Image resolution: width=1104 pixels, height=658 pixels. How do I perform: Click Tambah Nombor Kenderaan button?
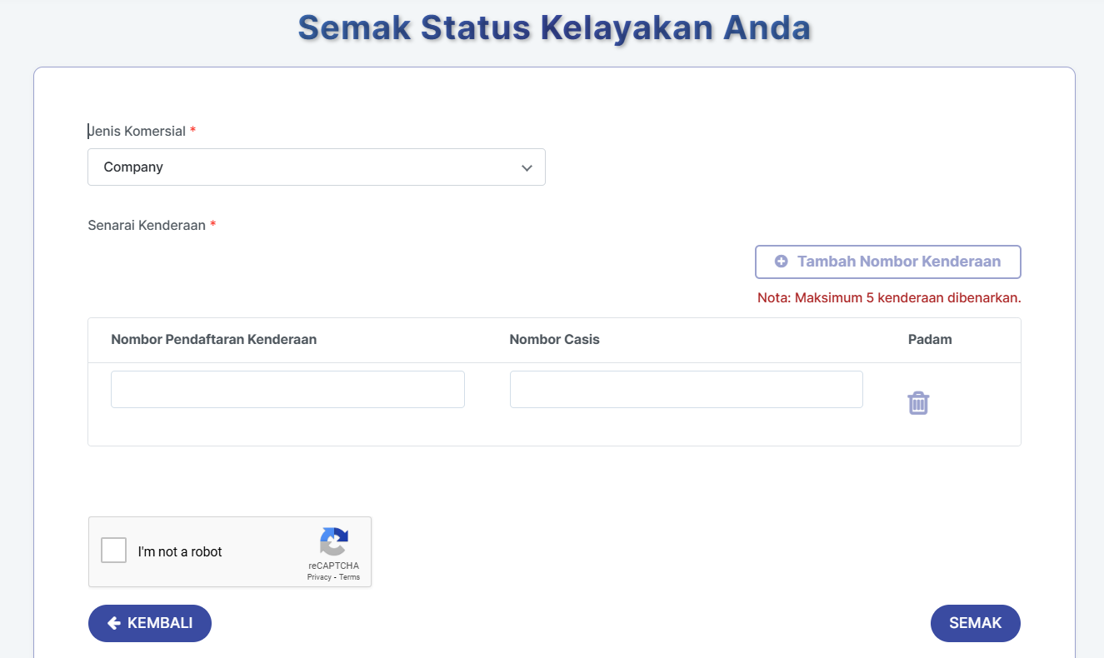888,262
